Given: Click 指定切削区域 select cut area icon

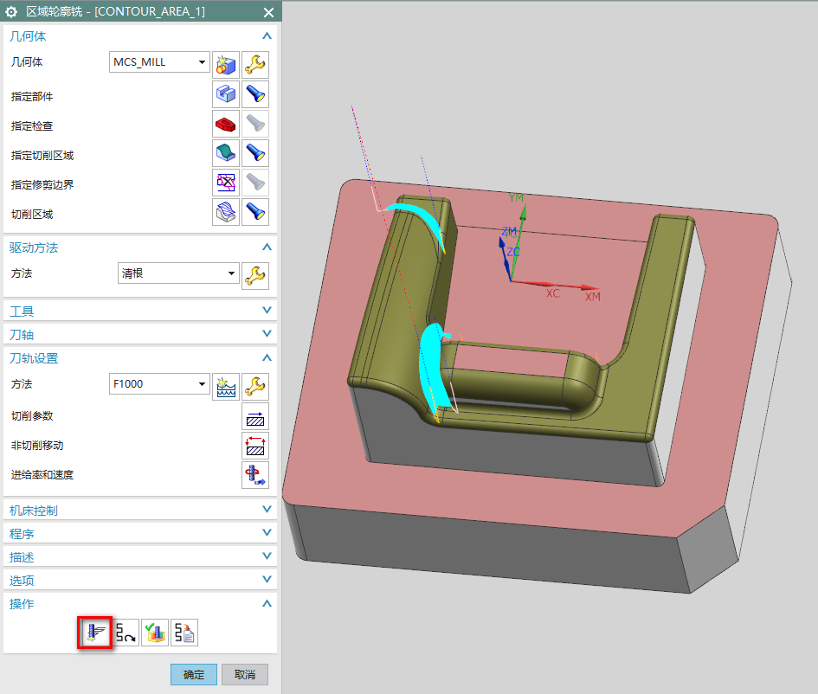Looking at the screenshot, I should coord(226,153).
